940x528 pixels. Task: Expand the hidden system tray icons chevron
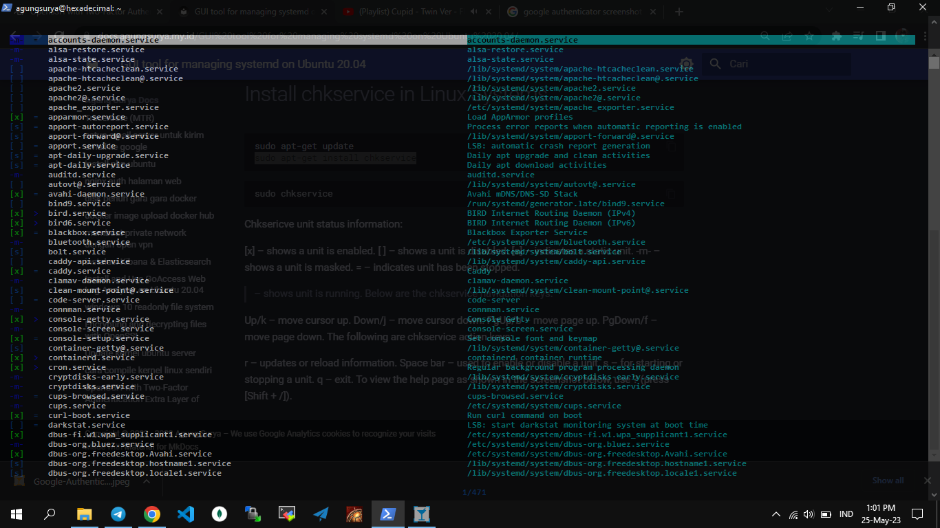[776, 514]
